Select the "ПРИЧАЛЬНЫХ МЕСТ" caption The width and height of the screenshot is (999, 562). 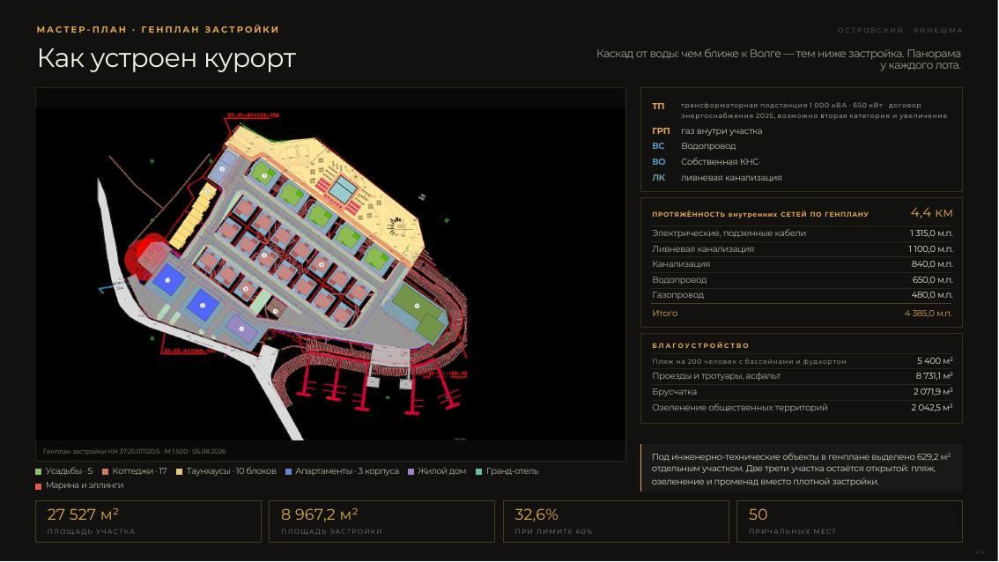(793, 531)
